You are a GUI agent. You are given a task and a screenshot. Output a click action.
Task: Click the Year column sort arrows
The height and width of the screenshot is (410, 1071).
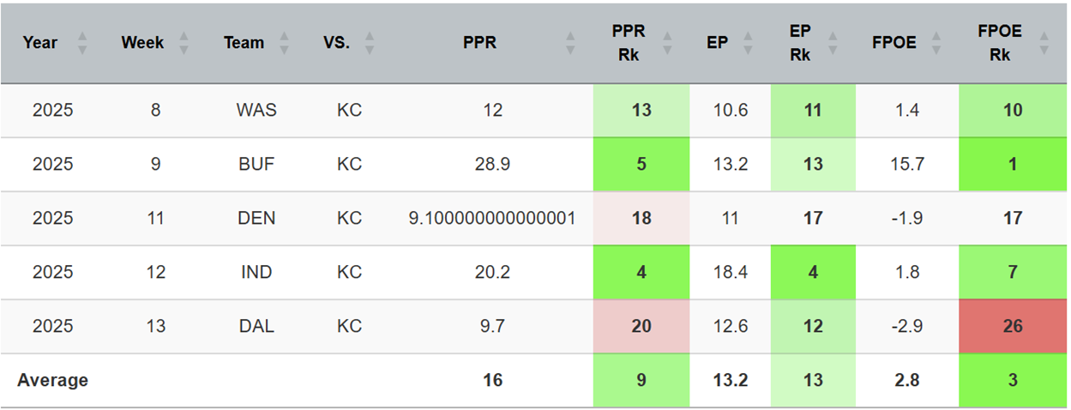click(82, 43)
